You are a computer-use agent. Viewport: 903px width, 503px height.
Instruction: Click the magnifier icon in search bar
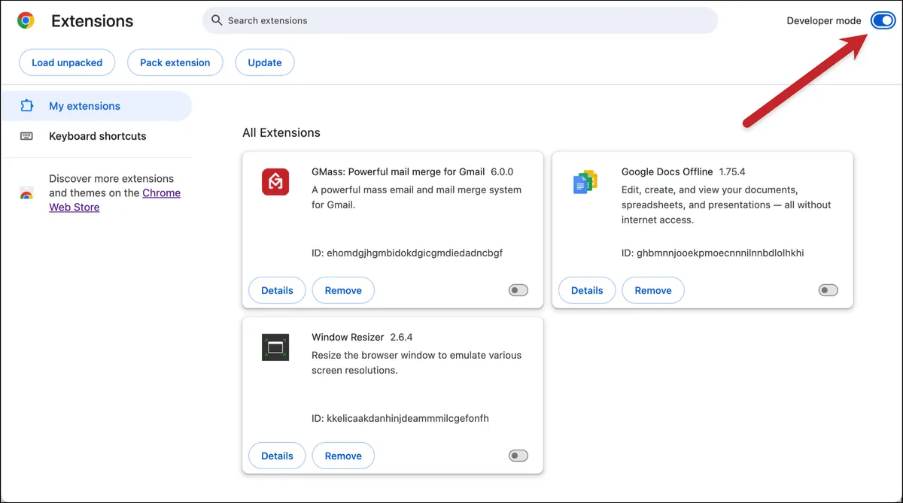coord(217,20)
